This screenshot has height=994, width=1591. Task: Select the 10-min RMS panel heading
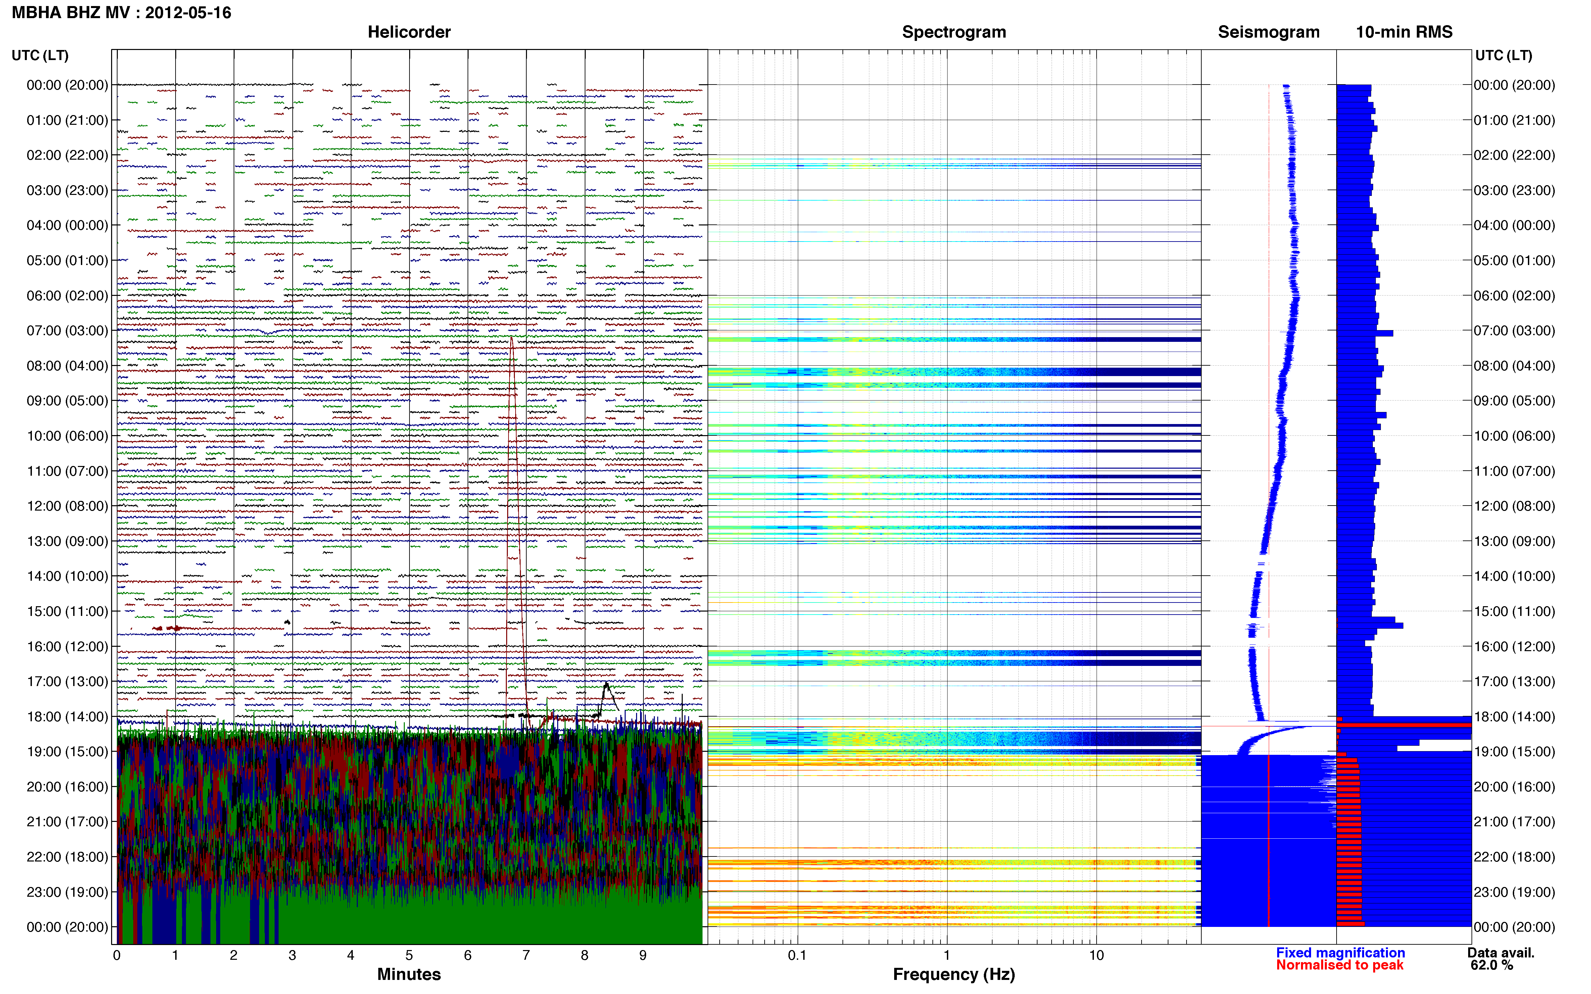click(x=1404, y=32)
